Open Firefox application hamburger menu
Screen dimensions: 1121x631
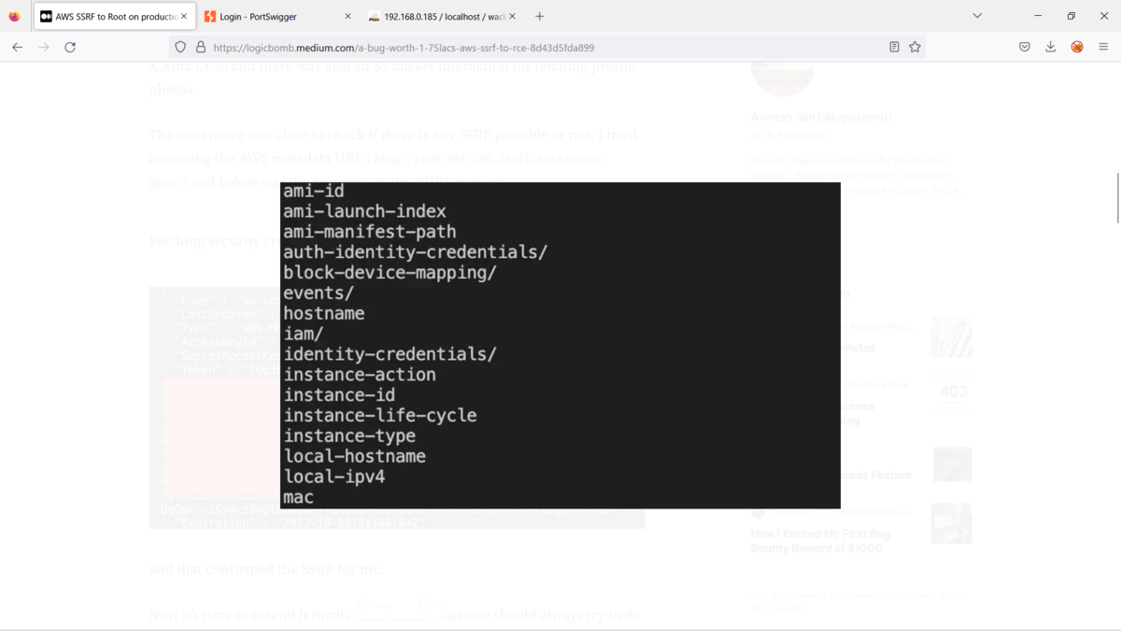pos(1103,47)
